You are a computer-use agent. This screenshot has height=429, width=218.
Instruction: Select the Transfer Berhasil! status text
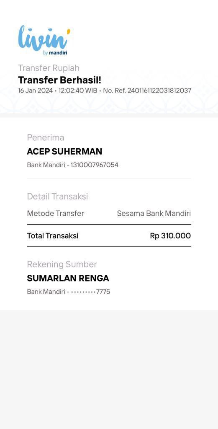[x=59, y=80]
